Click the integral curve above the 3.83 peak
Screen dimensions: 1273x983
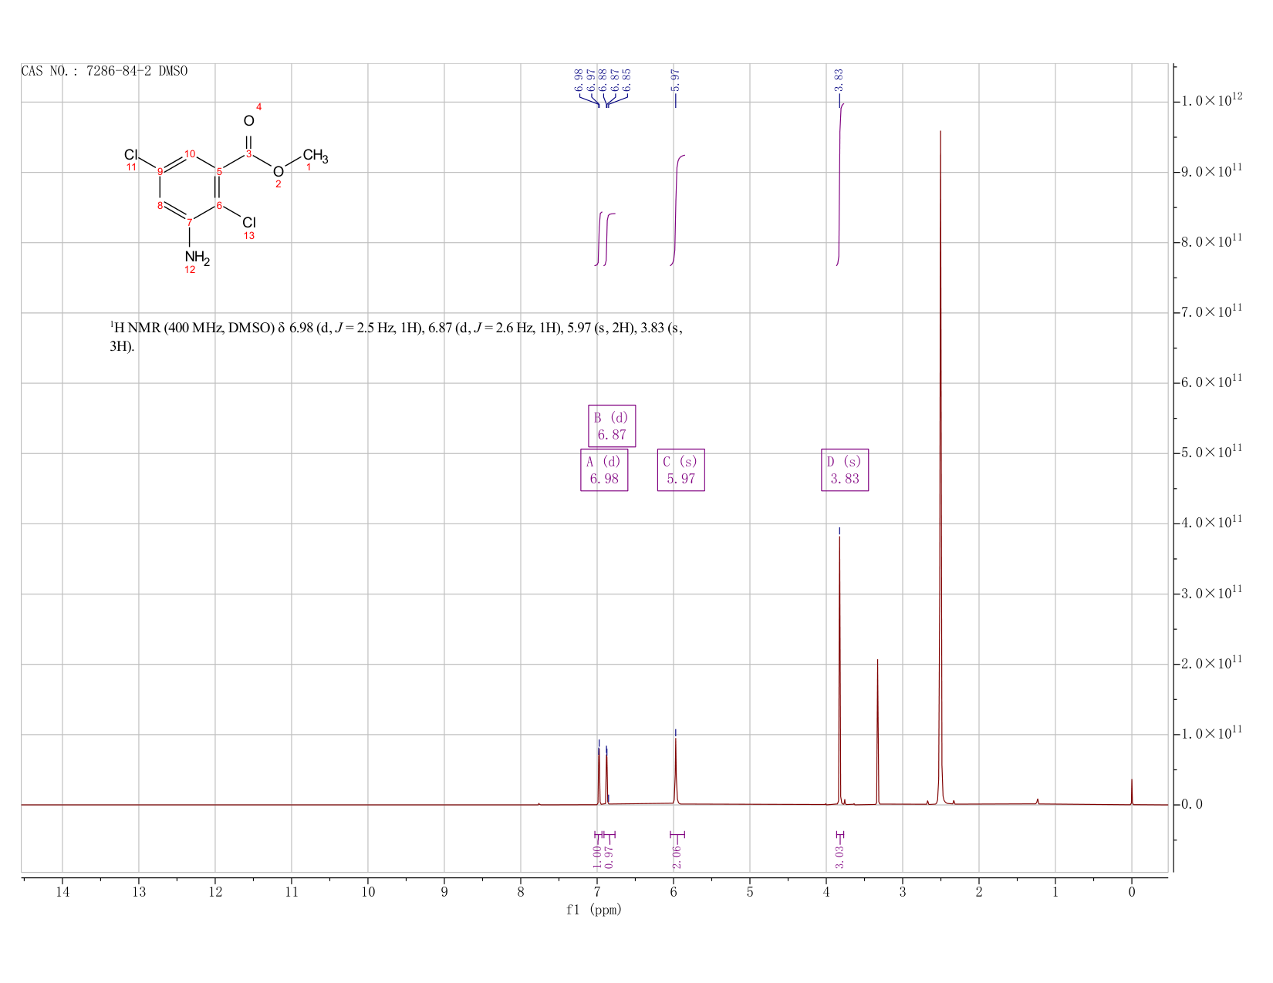(839, 185)
